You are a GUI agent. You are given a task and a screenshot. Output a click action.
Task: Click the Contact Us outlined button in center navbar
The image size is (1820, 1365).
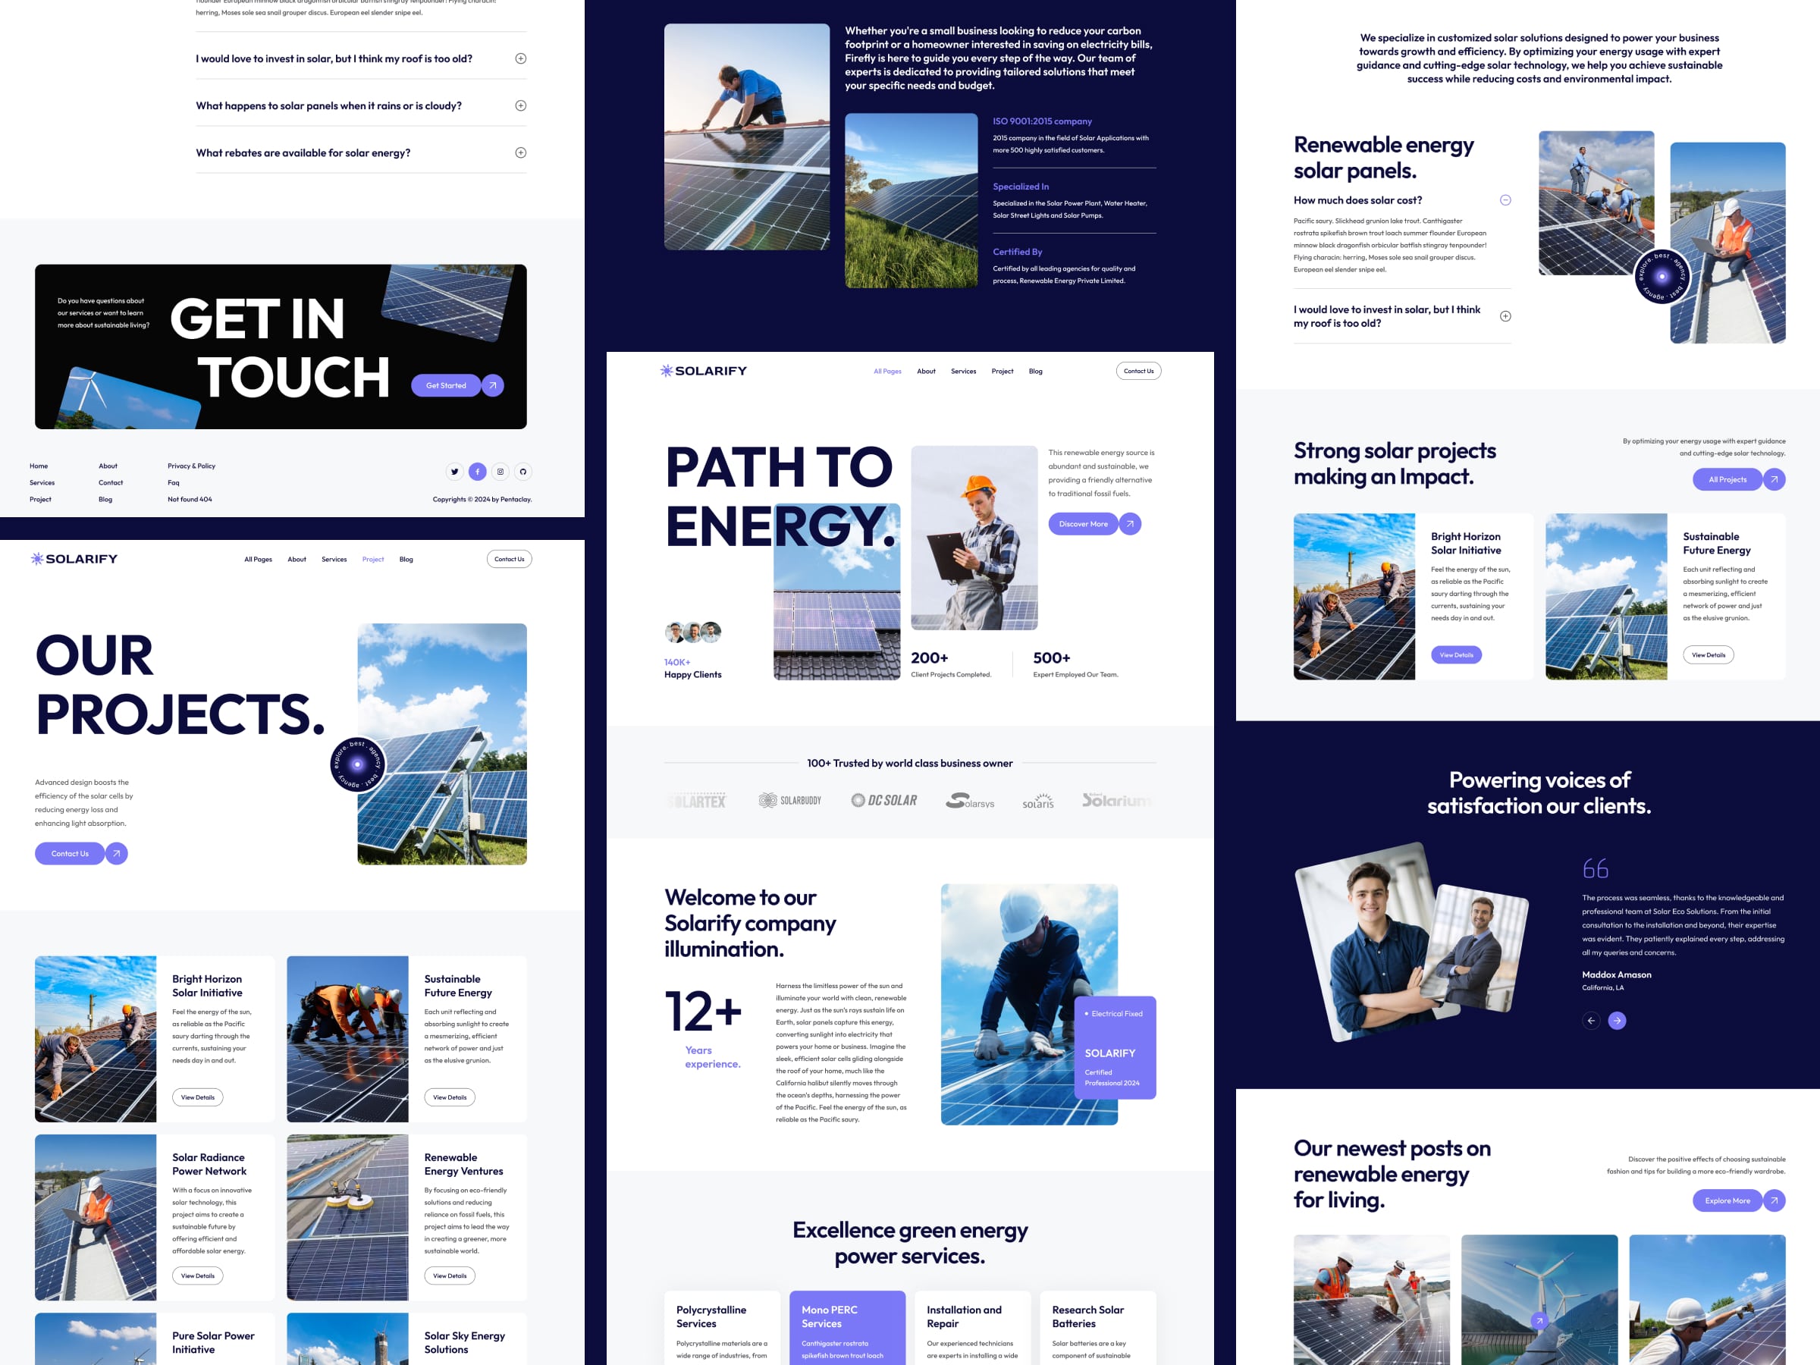(x=1138, y=371)
